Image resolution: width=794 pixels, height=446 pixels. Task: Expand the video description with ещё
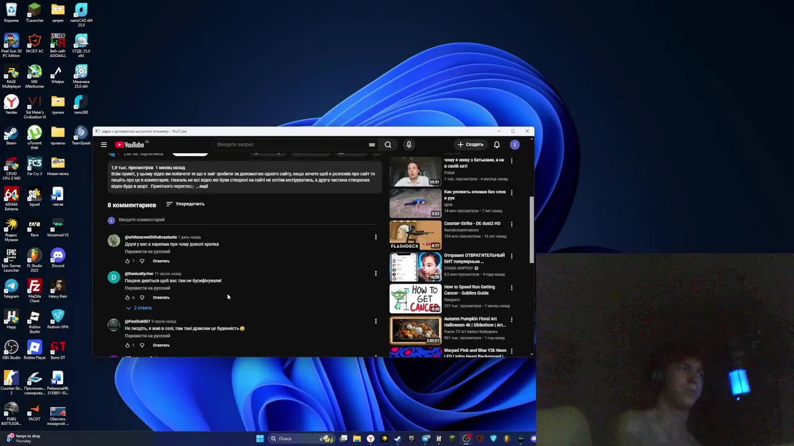pyautogui.click(x=202, y=186)
